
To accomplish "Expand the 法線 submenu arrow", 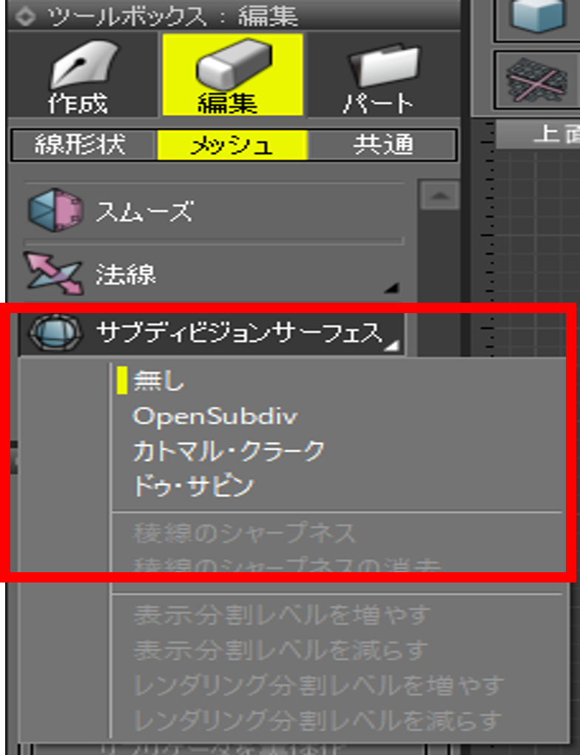I will click(x=392, y=288).
